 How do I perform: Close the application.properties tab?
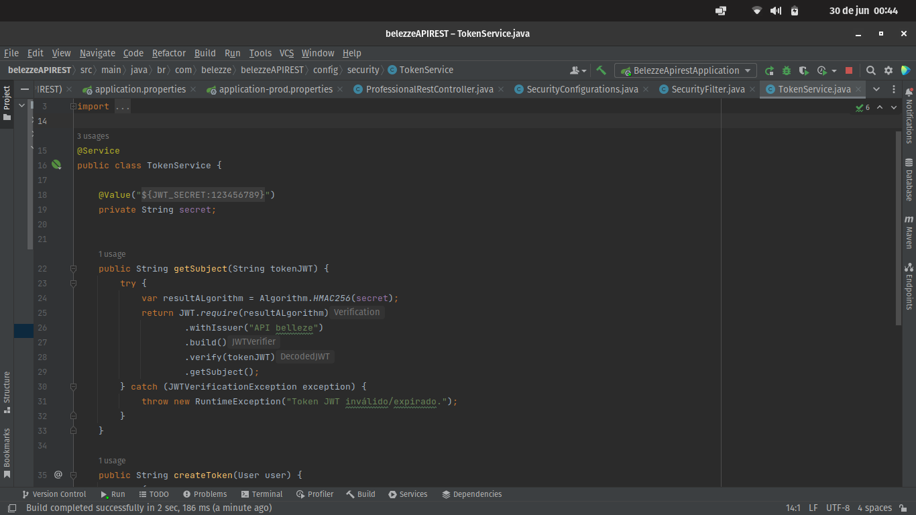193,89
